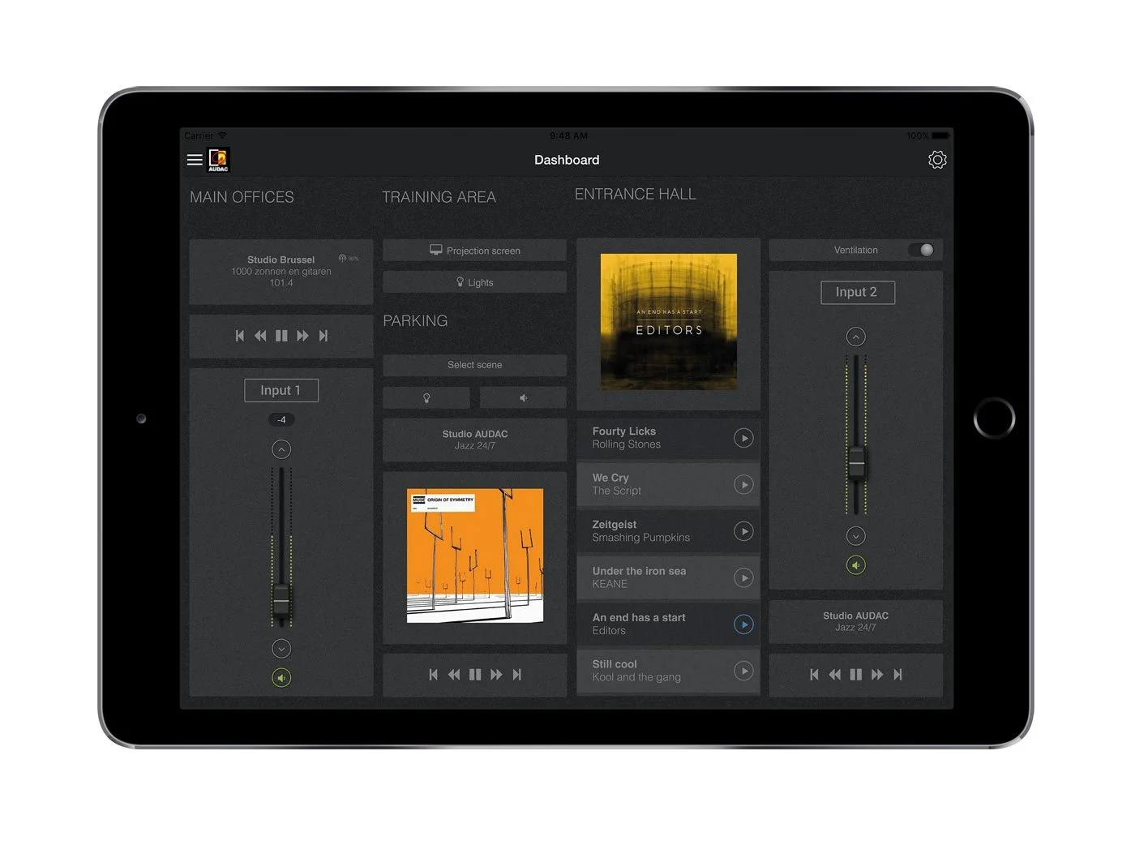Image resolution: width=1135 pixels, height=854 pixels.
Task: Skip to previous track in rightmost player
Action: [814, 675]
